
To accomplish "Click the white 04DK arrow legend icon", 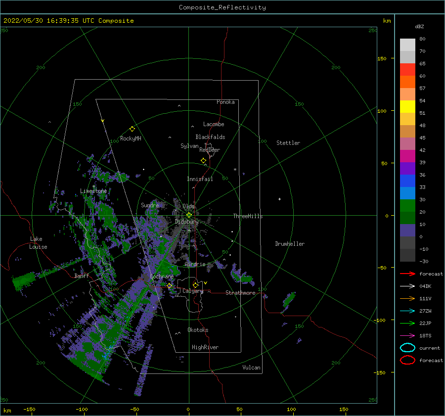I will 407,286.
